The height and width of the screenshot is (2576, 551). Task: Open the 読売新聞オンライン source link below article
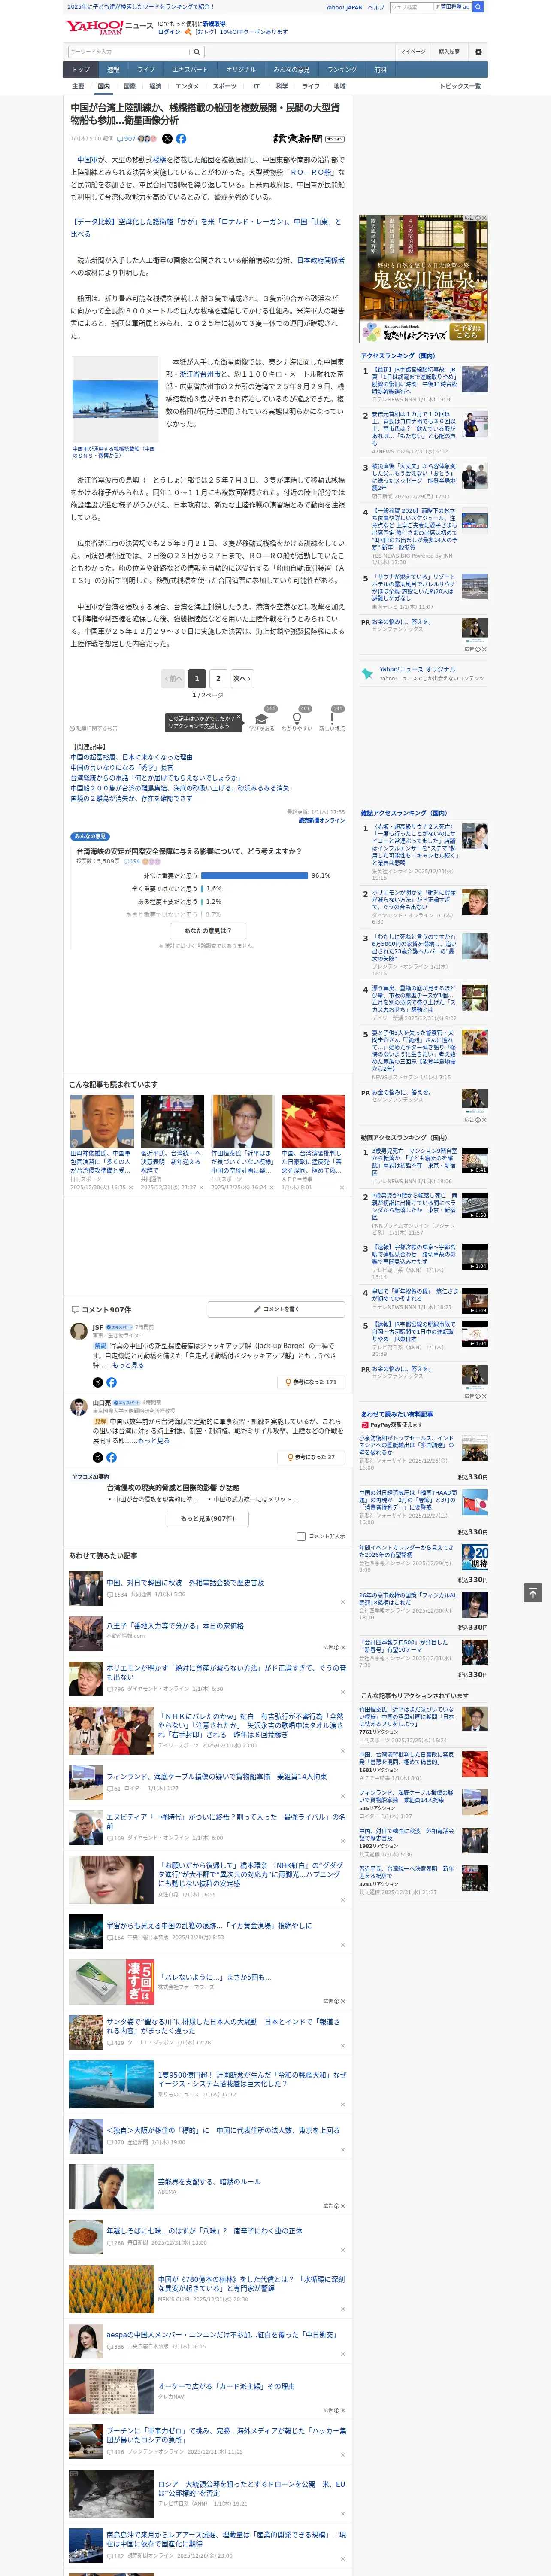pos(321,820)
